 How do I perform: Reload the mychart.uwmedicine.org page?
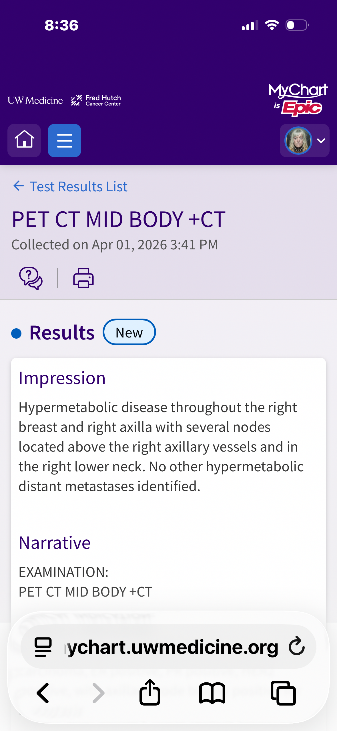click(x=297, y=646)
